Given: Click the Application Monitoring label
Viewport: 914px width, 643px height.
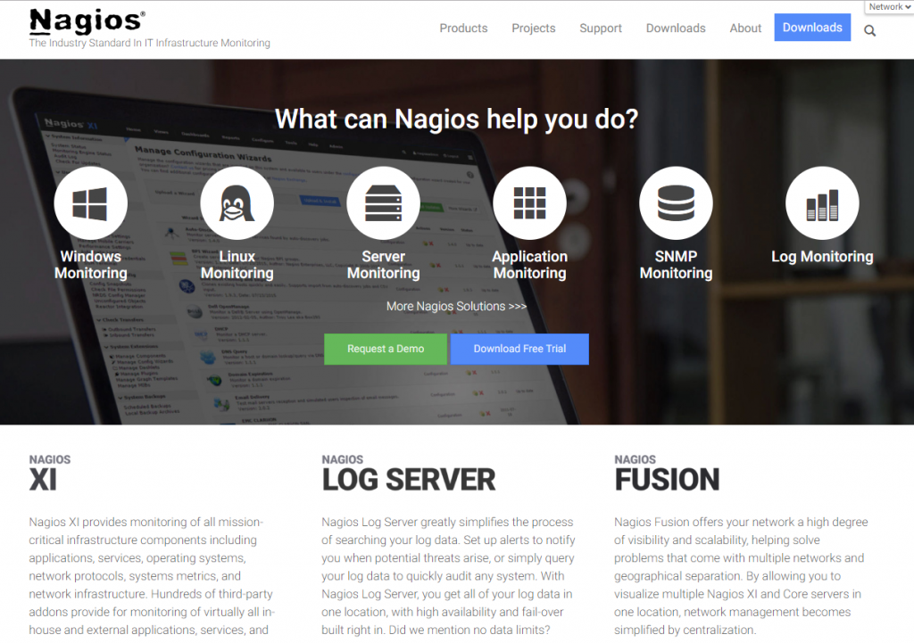Looking at the screenshot, I should tap(529, 265).
